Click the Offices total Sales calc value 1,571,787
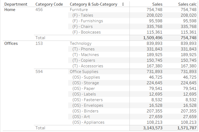Image resolution: width=199 pixels, height=132 pixels. coord(187,128)
